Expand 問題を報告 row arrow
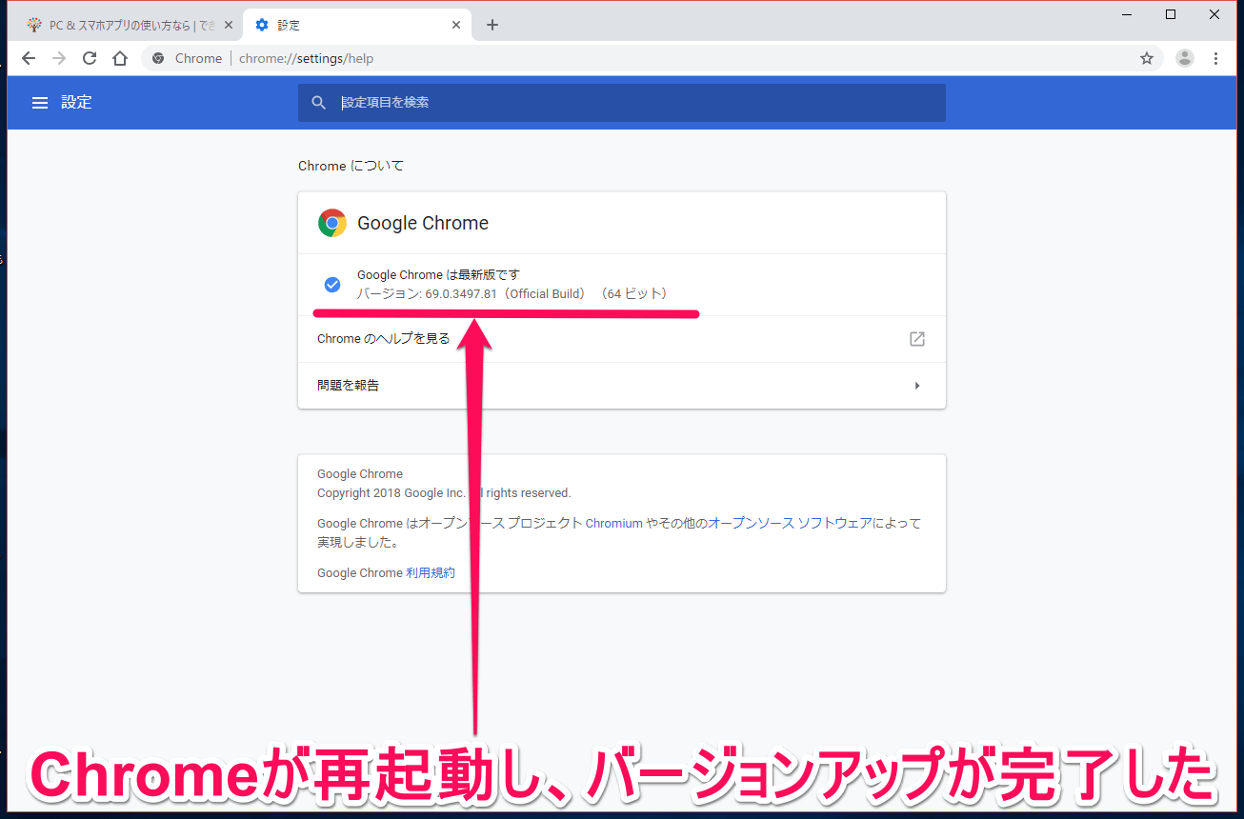 click(x=917, y=386)
